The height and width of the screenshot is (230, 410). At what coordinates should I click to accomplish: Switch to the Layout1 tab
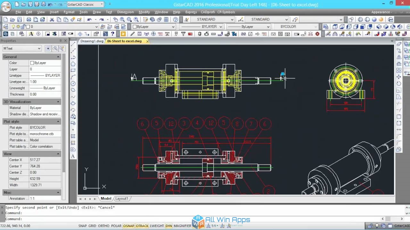tap(121, 198)
